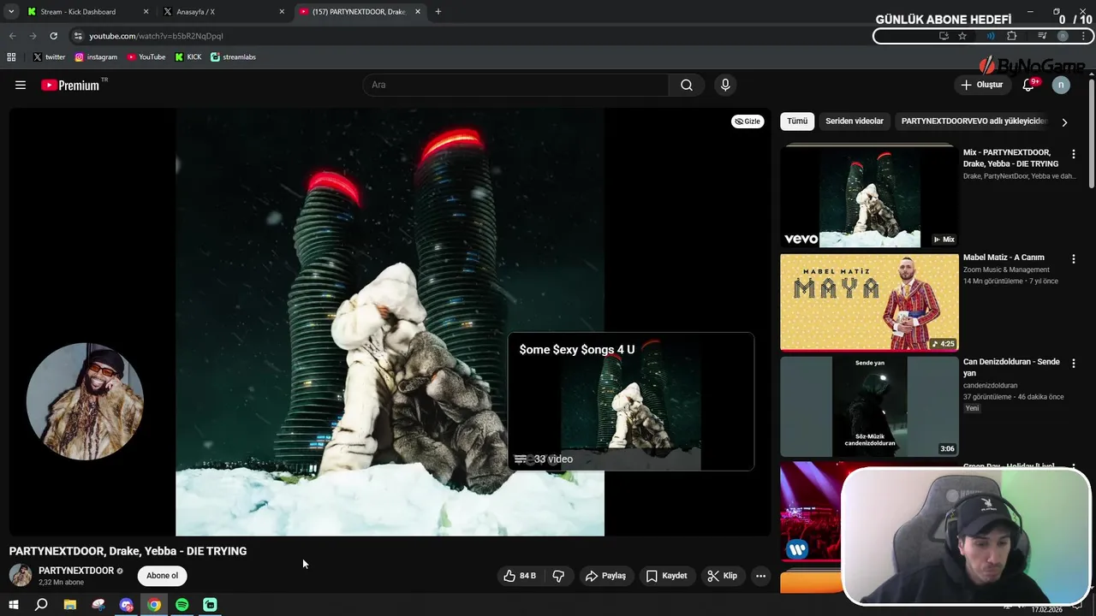1096x616 pixels.
Task: Open the channel avatar beside PARTYNEXTDOOR
Action: pos(21,575)
